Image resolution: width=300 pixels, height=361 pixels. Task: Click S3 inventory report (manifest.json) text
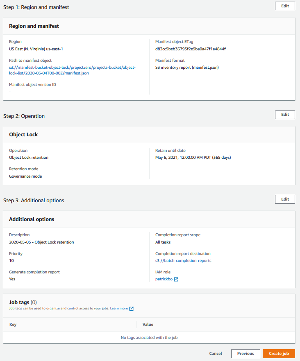coord(187,68)
